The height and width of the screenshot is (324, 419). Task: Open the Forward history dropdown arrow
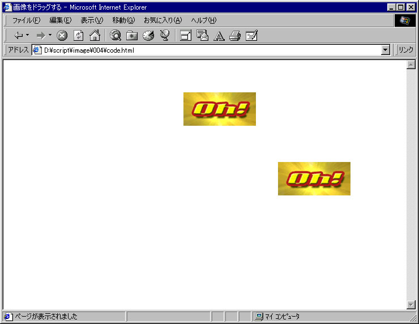[x=50, y=35]
